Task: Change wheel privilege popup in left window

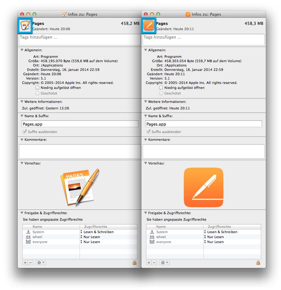Action: (90, 237)
